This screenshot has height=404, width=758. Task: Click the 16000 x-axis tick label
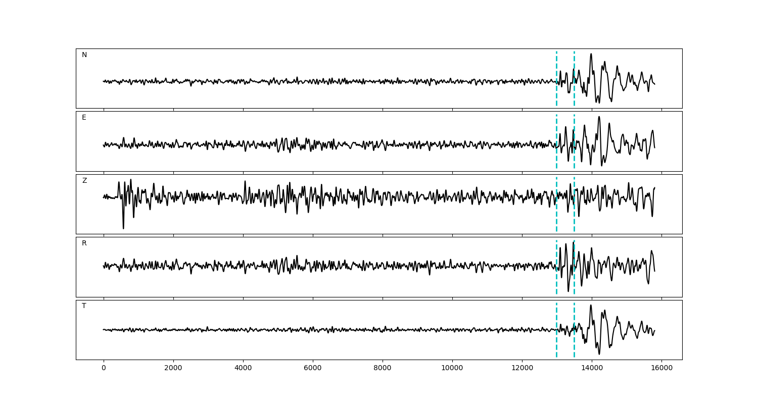pyautogui.click(x=661, y=368)
